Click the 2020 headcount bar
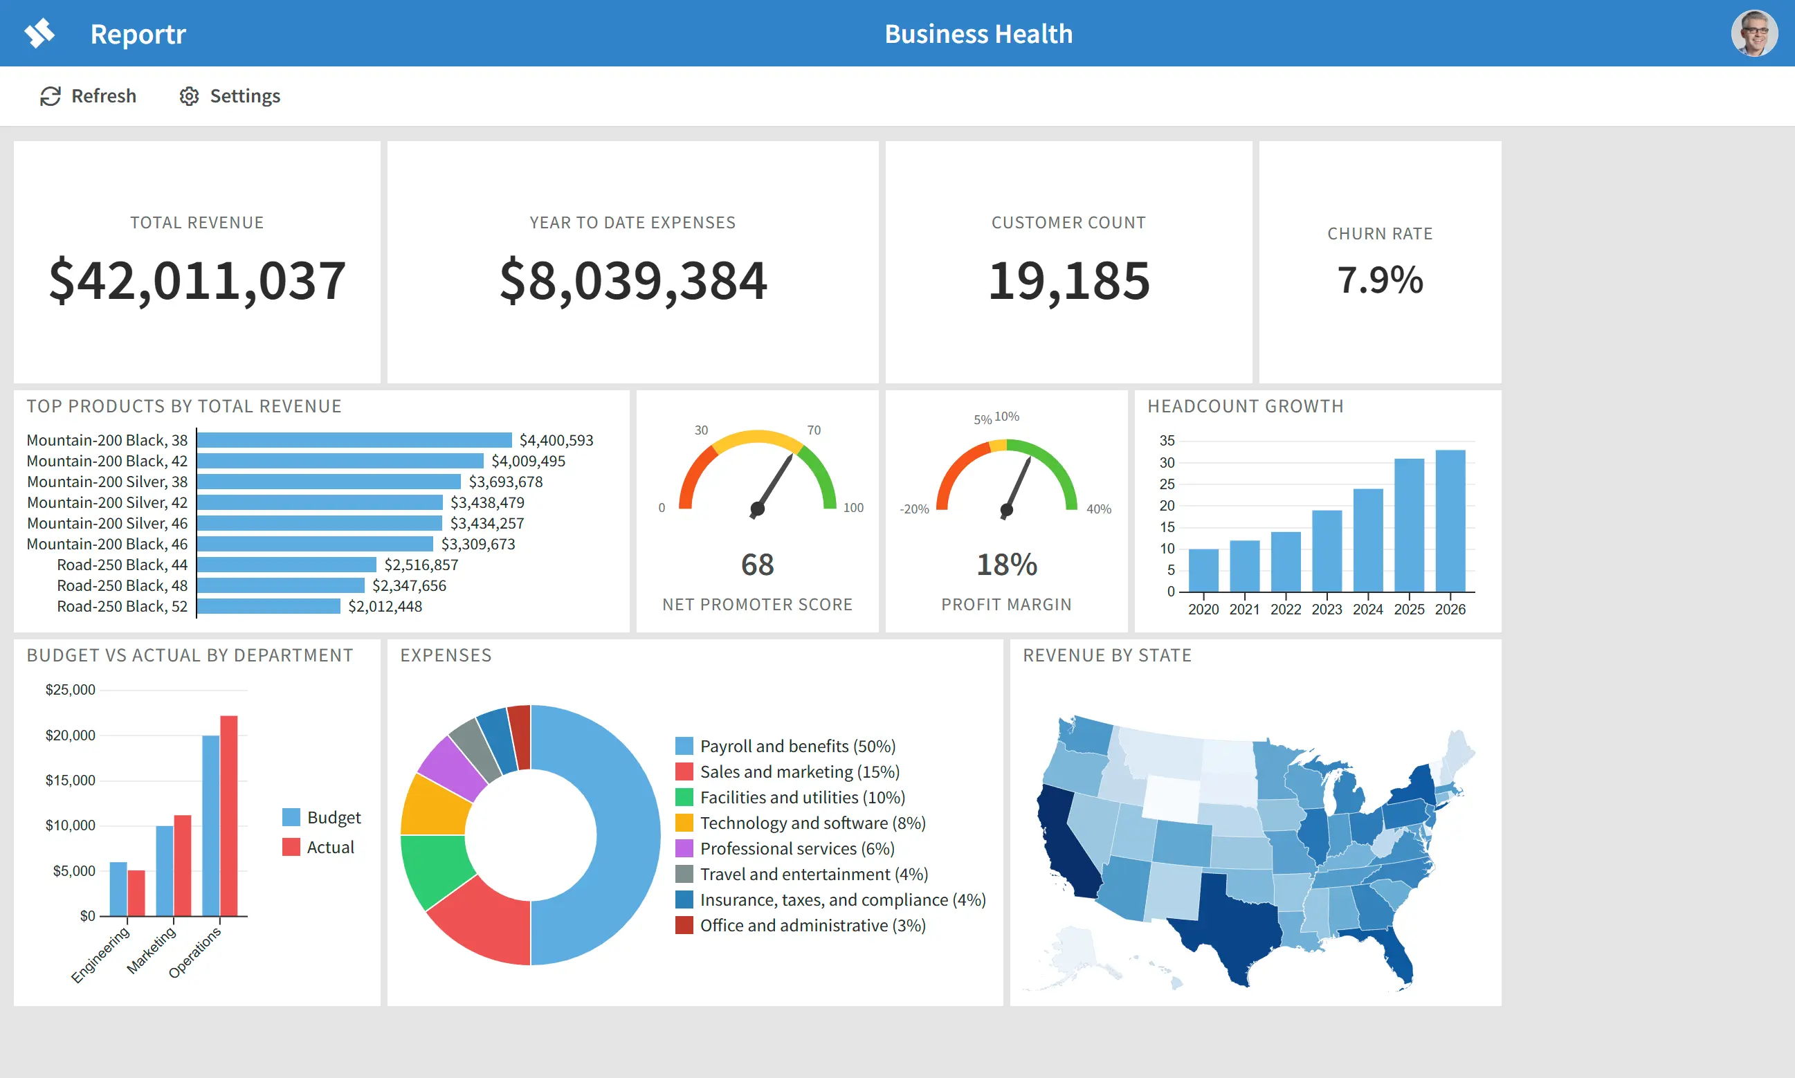1795x1078 pixels. coord(1203,570)
